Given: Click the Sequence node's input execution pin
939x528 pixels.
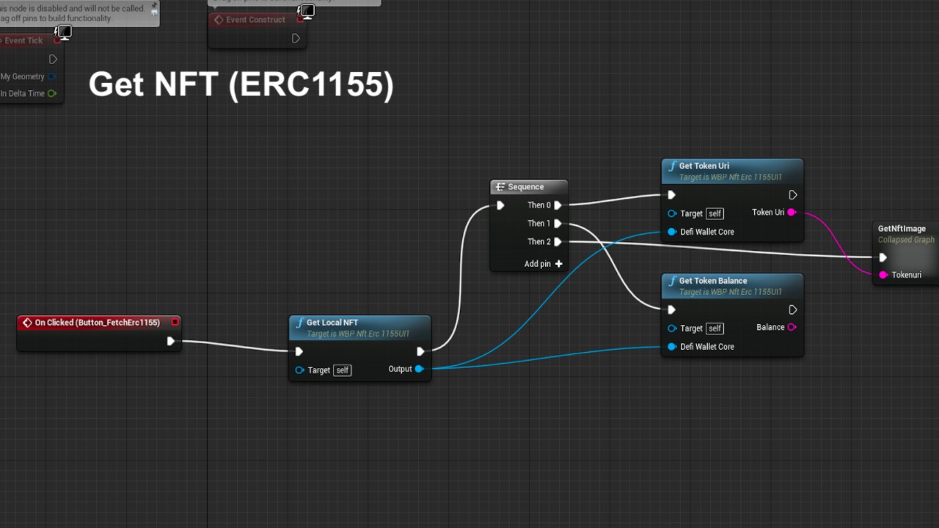Looking at the screenshot, I should pos(500,205).
